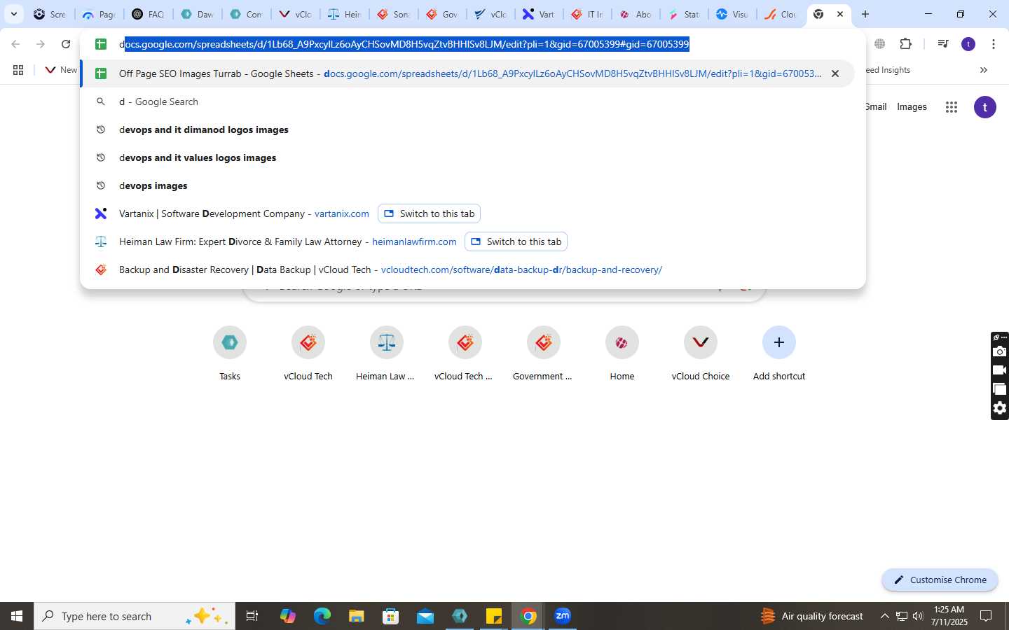Open the Extensions puzzle icon
Screen dimensions: 1009x630
tap(906, 44)
